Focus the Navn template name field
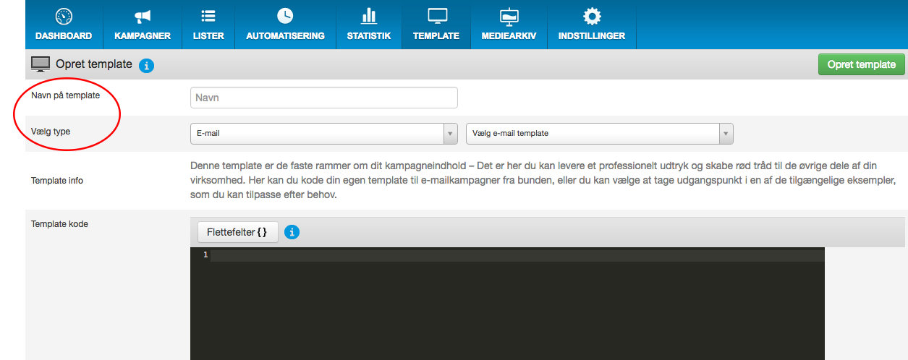The width and height of the screenshot is (908, 360). [324, 98]
